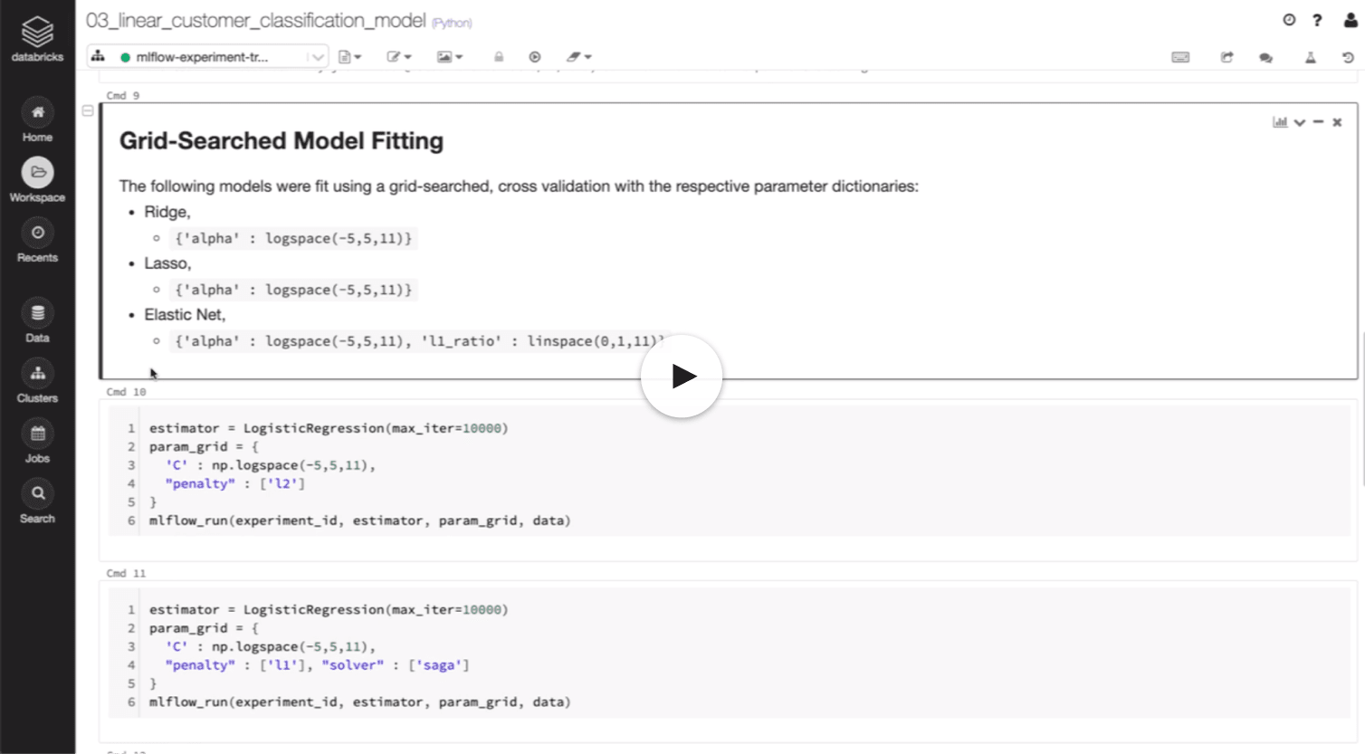
Task: Open the Workspace browser
Action: pyautogui.click(x=37, y=180)
